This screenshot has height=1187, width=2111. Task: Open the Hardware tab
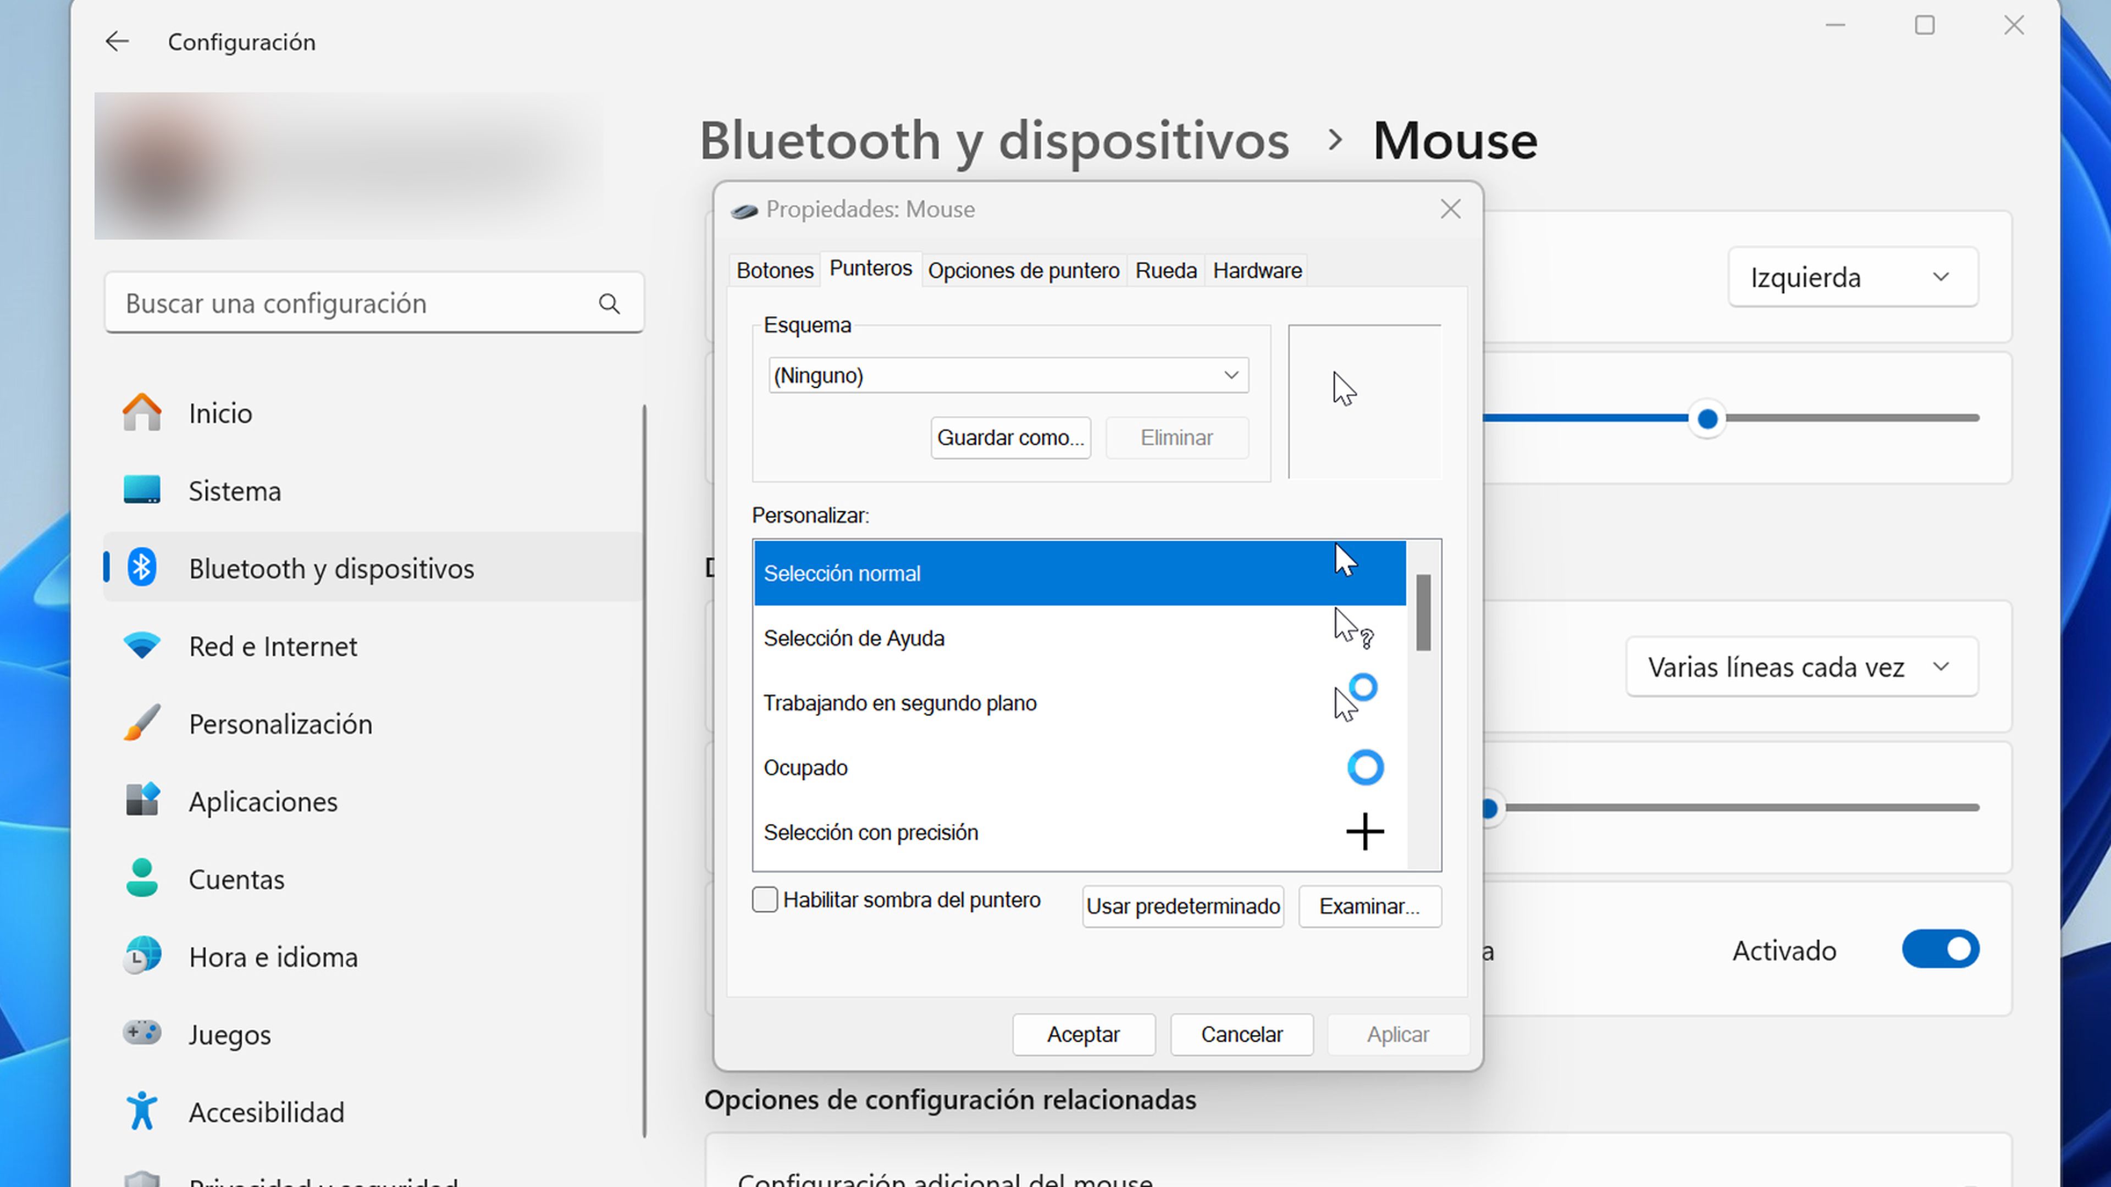point(1257,270)
